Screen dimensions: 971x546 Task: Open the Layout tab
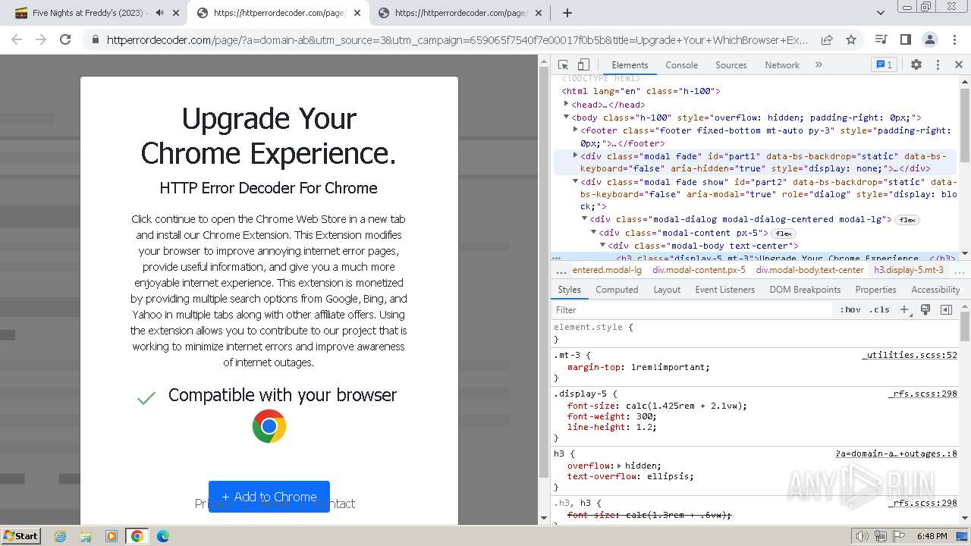point(667,290)
